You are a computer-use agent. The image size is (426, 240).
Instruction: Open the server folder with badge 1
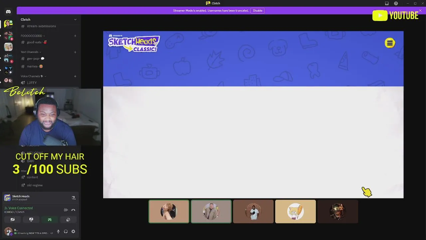click(8, 59)
